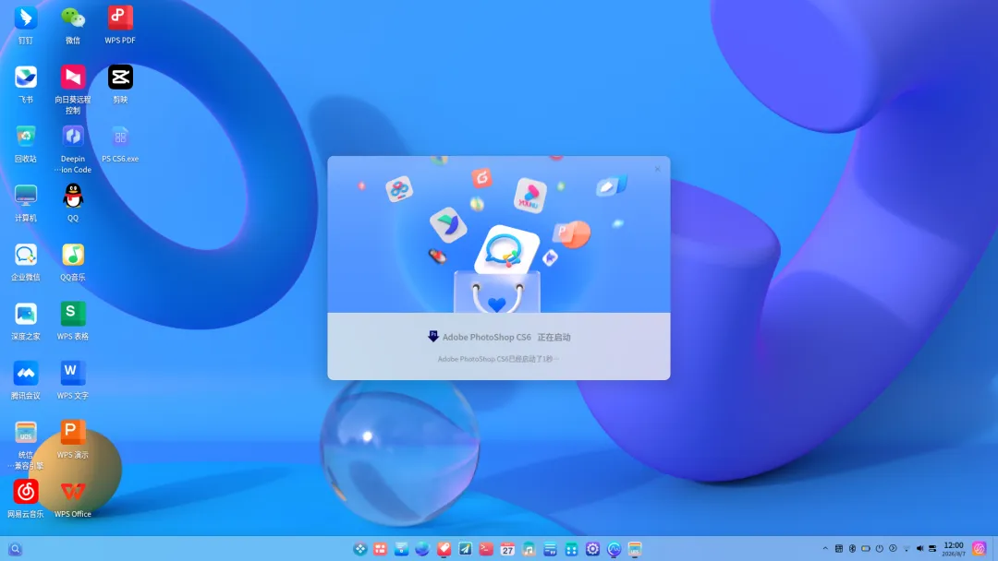Open the QQ Music (QQ音乐) desktop icon
Screen dimensions: 998x561
click(x=73, y=254)
